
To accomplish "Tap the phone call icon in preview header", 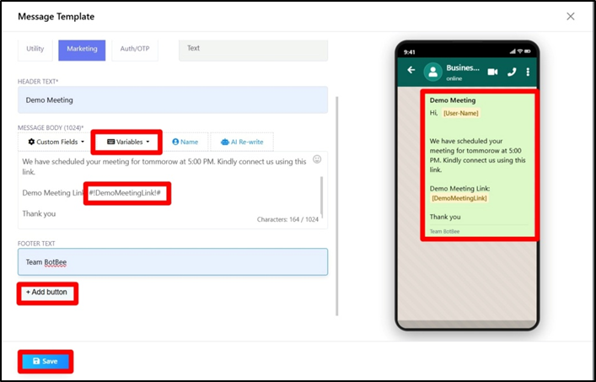I will 512,72.
